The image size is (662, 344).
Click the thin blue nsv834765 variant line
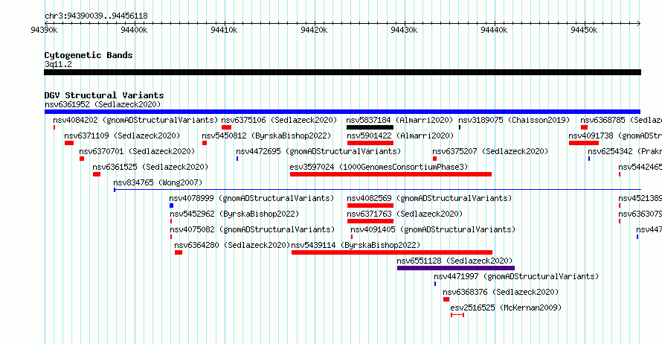click(x=377, y=190)
